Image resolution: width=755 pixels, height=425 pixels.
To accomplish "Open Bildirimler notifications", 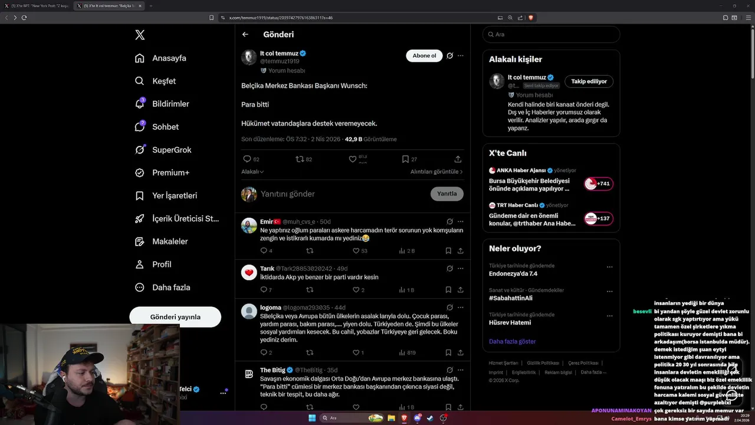I will 162,104.
